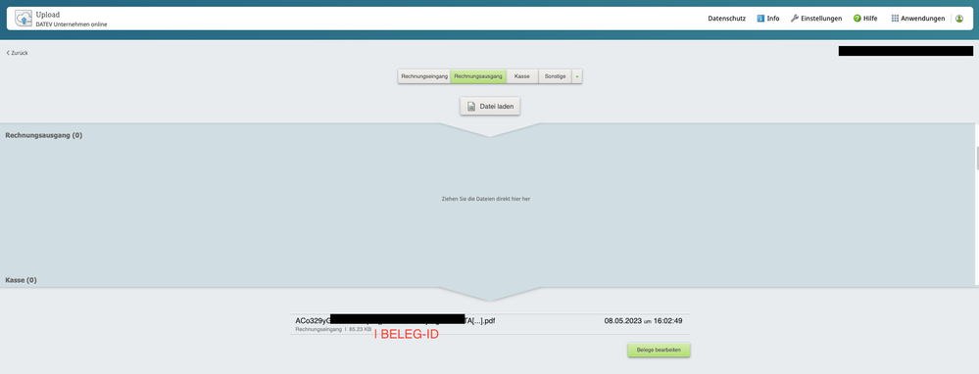Select the Kasse category toggle
The width and height of the screenshot is (979, 374).
(522, 76)
